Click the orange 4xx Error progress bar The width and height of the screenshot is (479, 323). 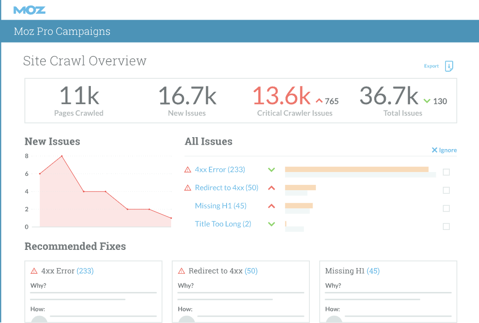click(x=356, y=169)
